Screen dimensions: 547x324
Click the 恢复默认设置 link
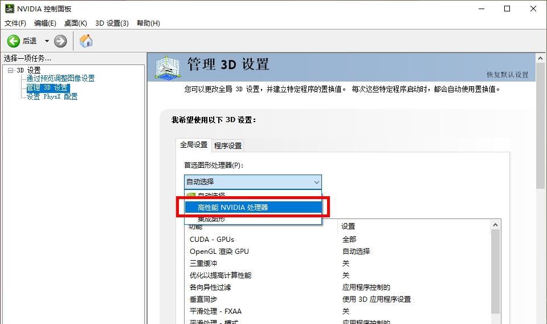click(x=508, y=75)
